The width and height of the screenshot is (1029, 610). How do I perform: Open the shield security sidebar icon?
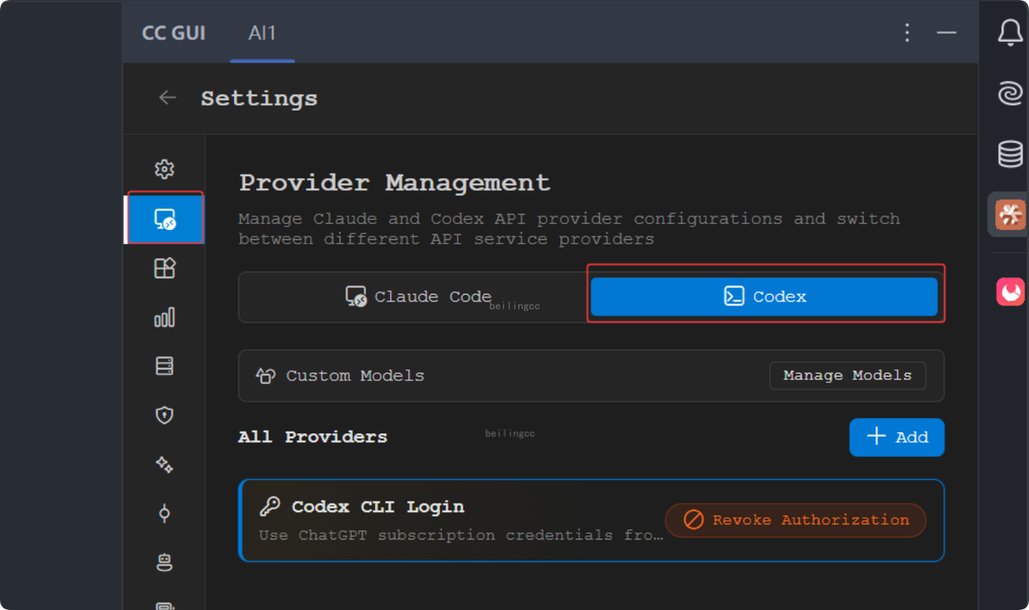pos(164,416)
